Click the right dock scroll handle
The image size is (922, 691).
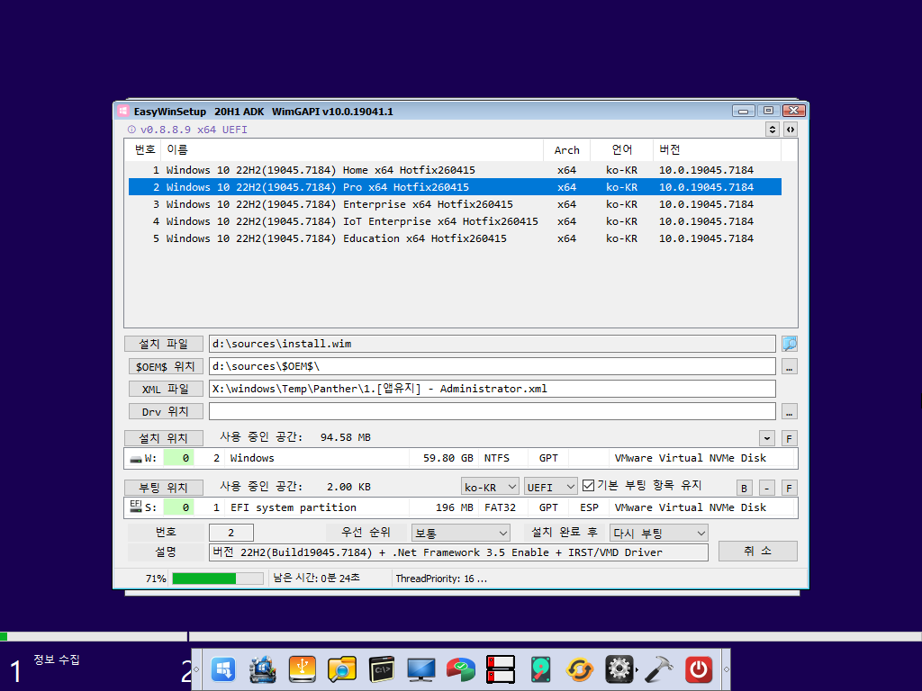(727, 669)
